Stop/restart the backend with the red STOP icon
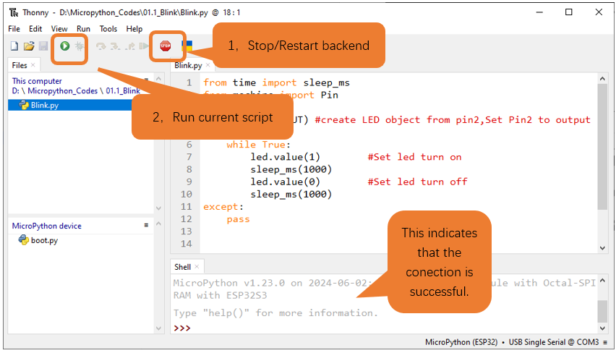The height and width of the screenshot is (353, 616). (x=166, y=46)
